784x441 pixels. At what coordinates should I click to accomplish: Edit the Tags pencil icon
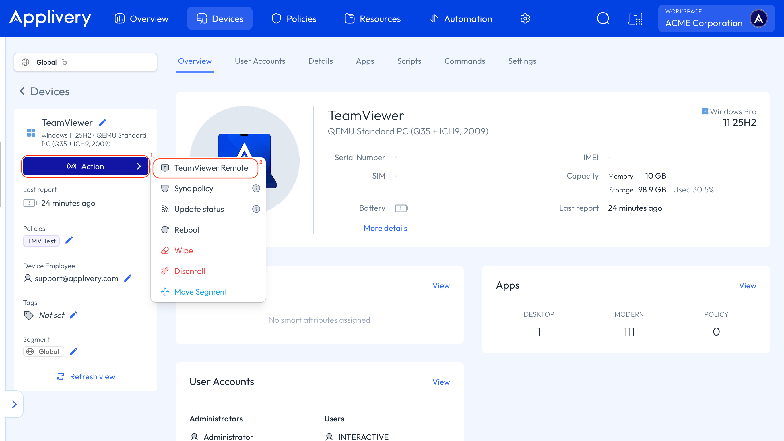tap(73, 315)
